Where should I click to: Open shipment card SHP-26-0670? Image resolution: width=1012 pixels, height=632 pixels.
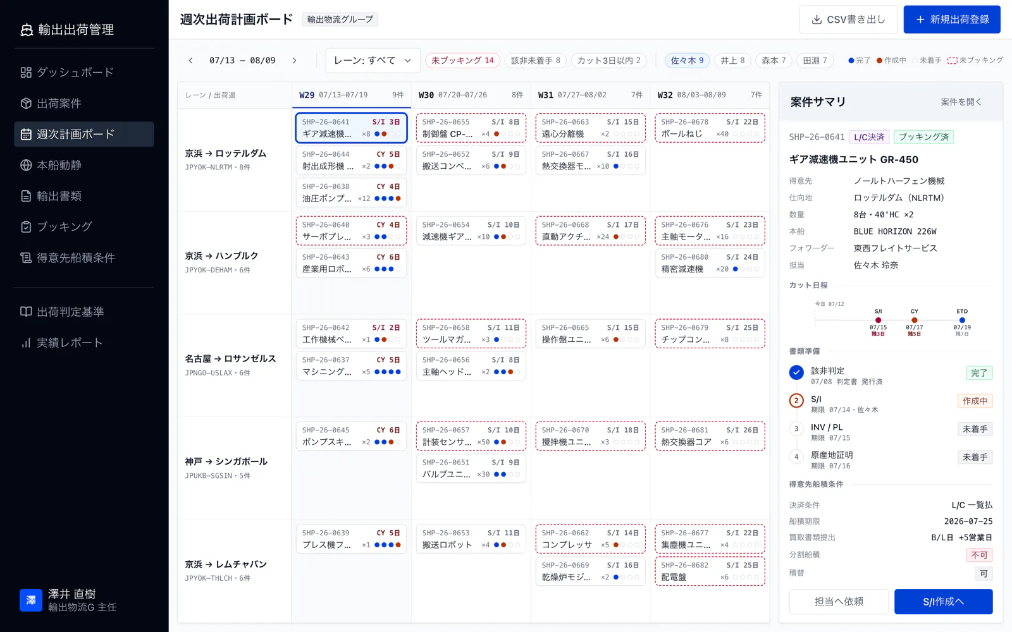590,436
